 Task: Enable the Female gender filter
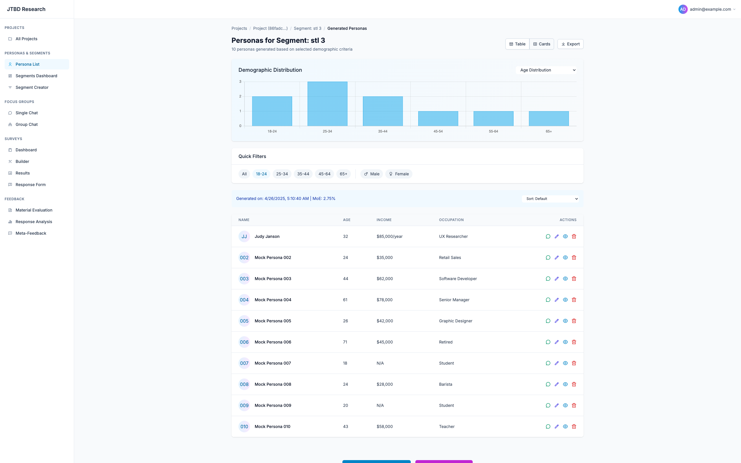pos(399,174)
